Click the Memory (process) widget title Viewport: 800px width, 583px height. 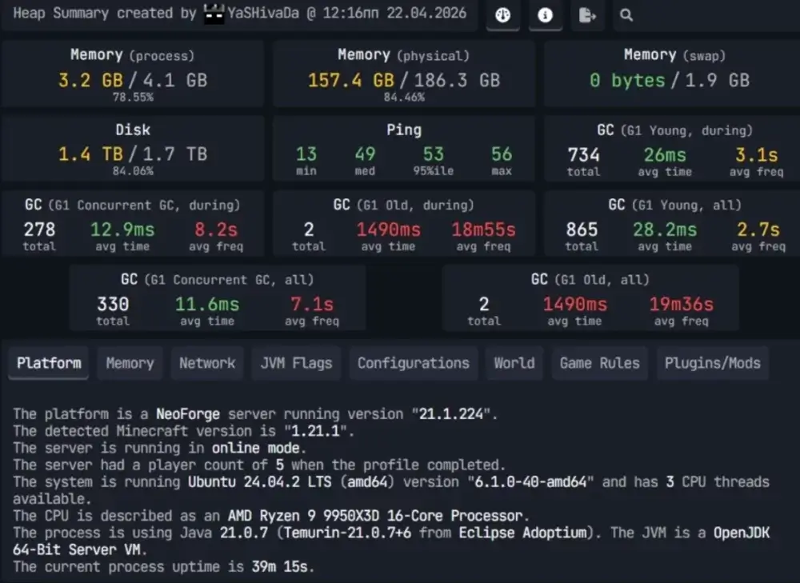click(x=133, y=55)
